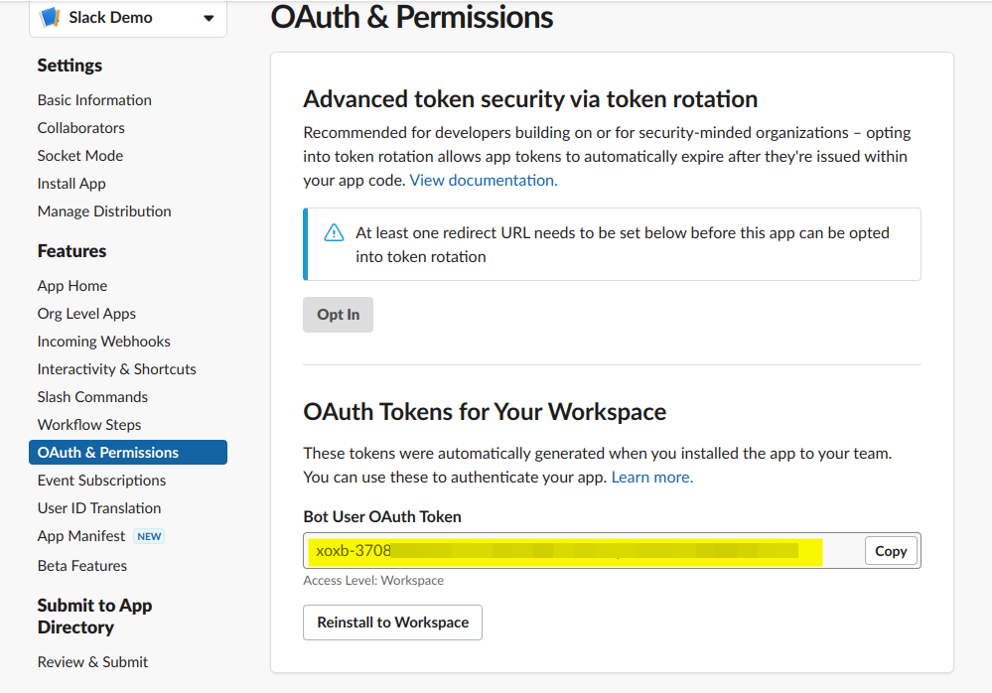The width and height of the screenshot is (992, 693).
Task: Go to Event Subscriptions page
Action: [x=102, y=481]
